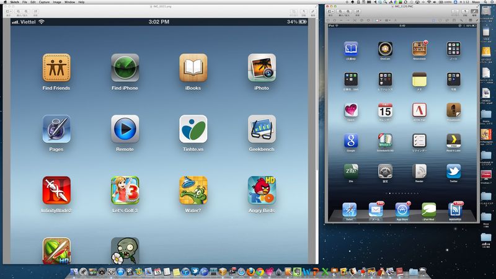Tap the yellow Notes icon in right window

pyautogui.click(x=419, y=79)
